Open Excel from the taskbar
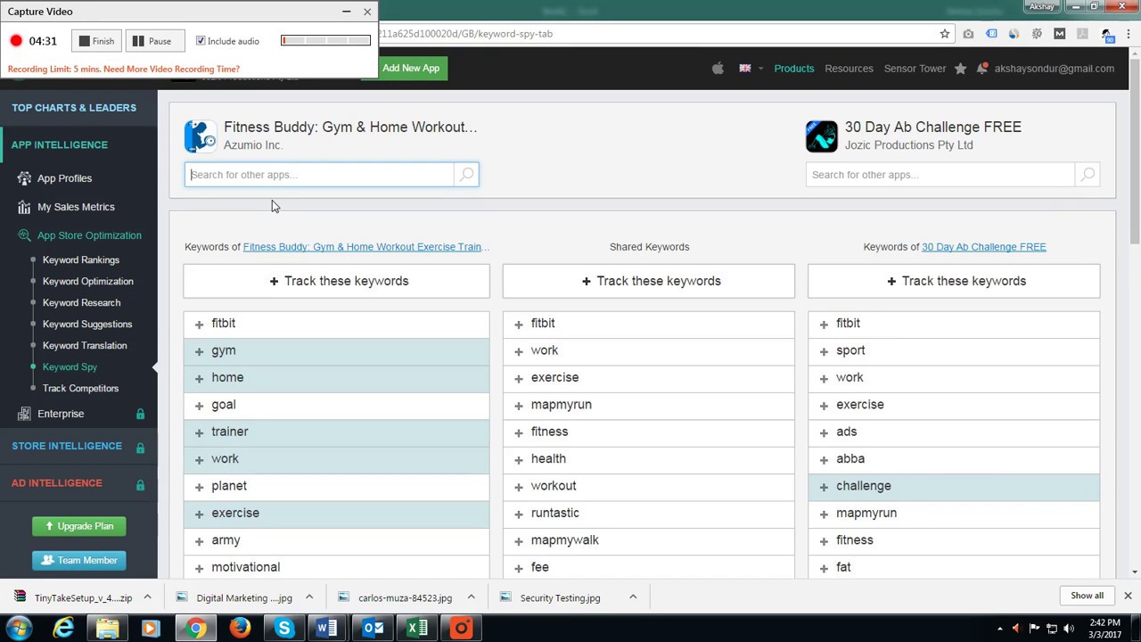The height and width of the screenshot is (642, 1141). tap(417, 629)
